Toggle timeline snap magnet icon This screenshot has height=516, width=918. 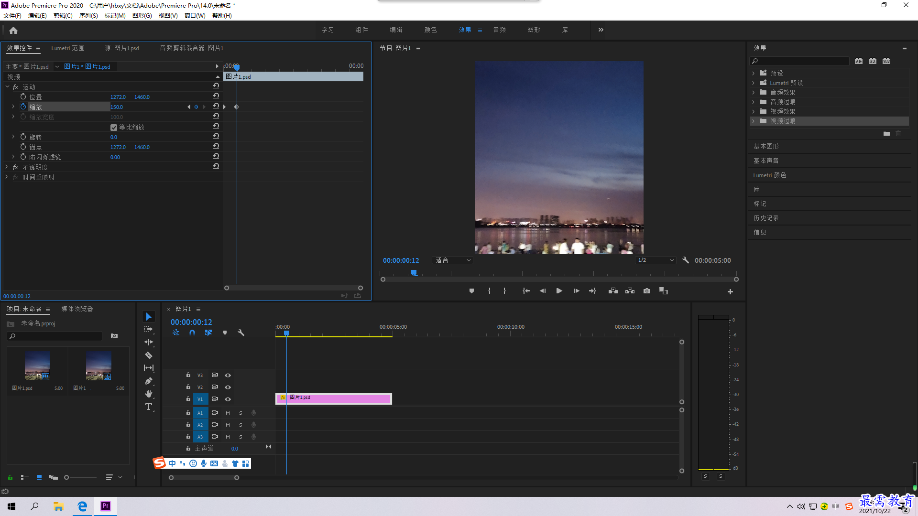(x=192, y=333)
